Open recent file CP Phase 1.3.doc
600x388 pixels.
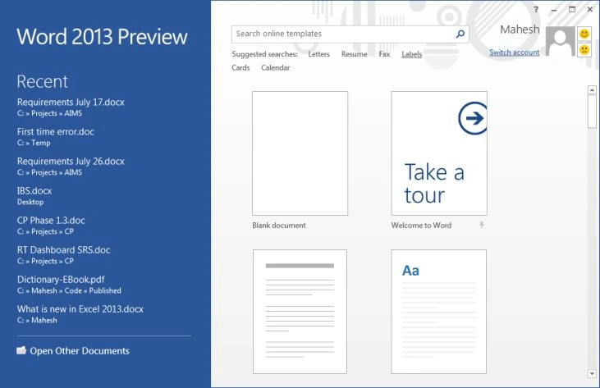(x=51, y=225)
